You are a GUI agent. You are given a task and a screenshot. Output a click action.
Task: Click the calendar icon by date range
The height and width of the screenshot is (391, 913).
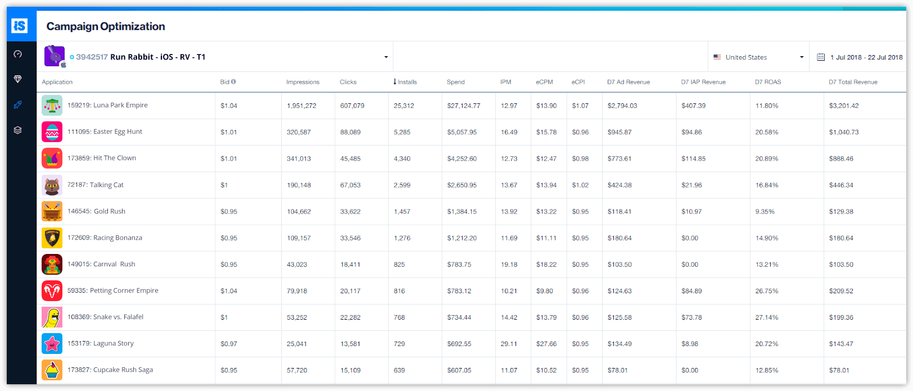pyautogui.click(x=821, y=57)
